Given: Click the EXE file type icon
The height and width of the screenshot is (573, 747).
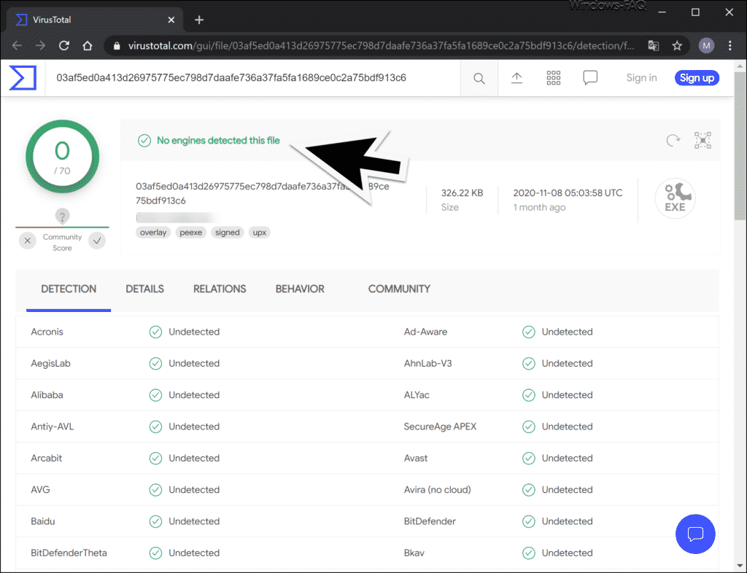Looking at the screenshot, I should (x=675, y=198).
